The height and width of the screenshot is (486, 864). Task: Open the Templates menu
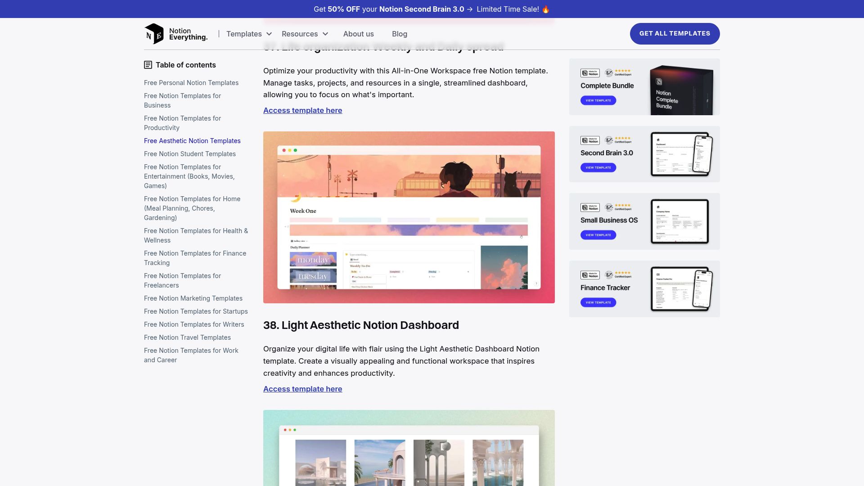click(x=244, y=34)
